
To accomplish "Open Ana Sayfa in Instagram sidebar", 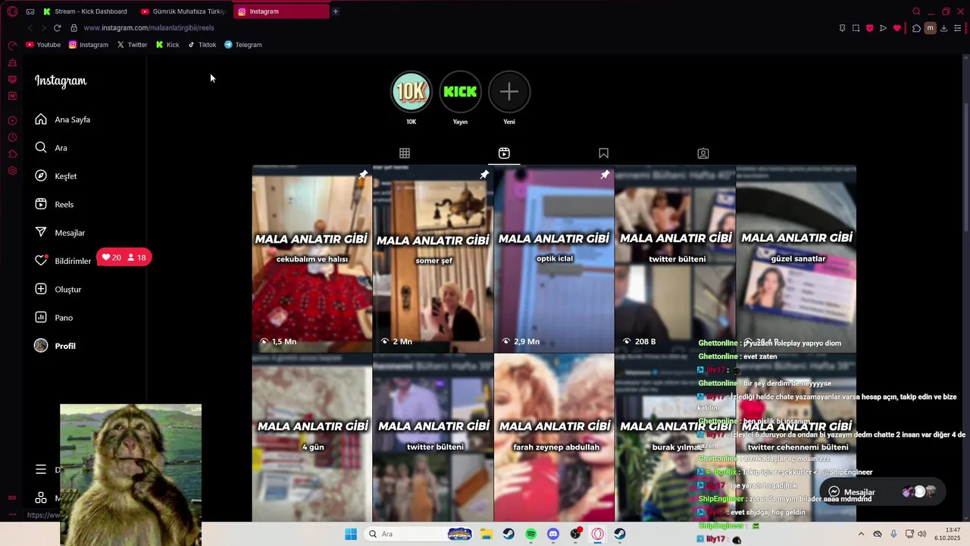I will pyautogui.click(x=63, y=120).
